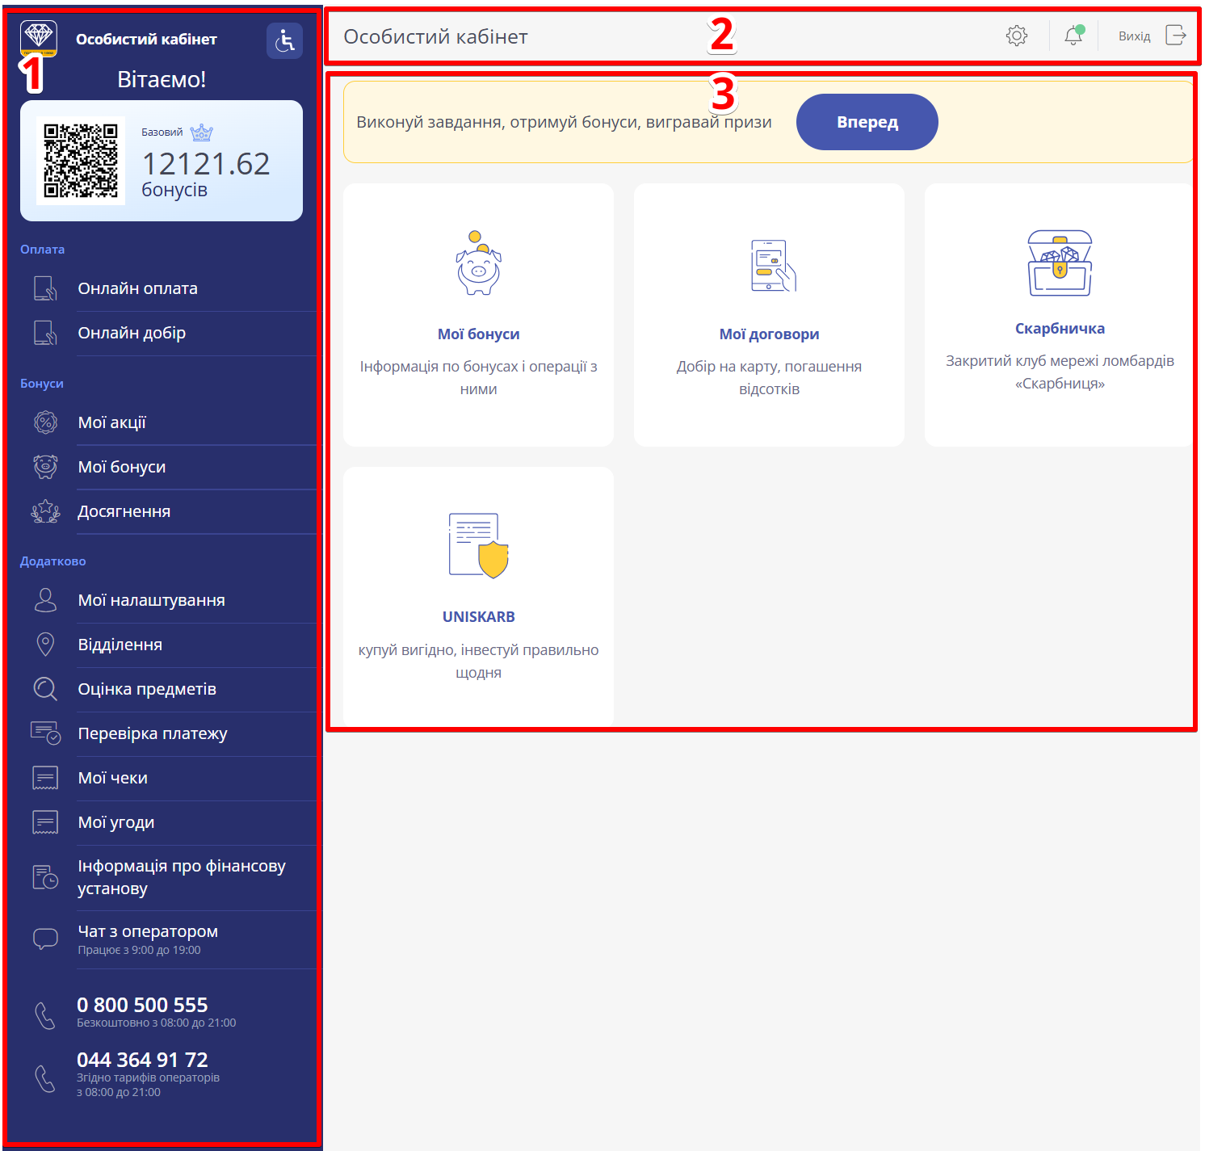The height and width of the screenshot is (1151, 1205).
Task: Click the diamond logo in the sidebar
Action: pos(39,39)
